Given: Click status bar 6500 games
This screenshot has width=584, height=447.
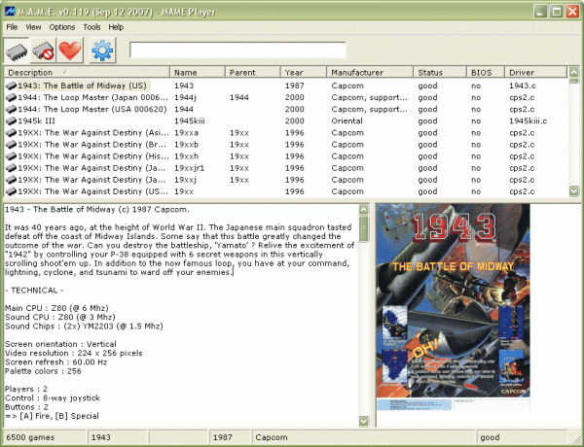Looking at the screenshot, I should coord(45,437).
